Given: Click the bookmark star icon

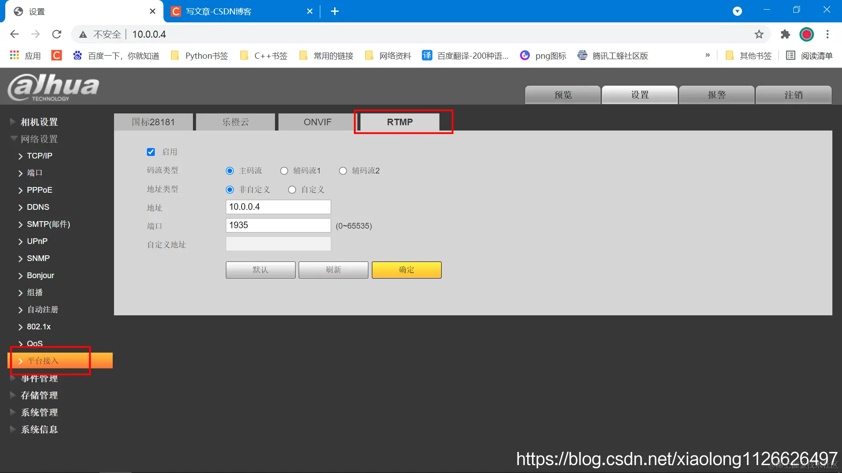Looking at the screenshot, I should pyautogui.click(x=759, y=34).
